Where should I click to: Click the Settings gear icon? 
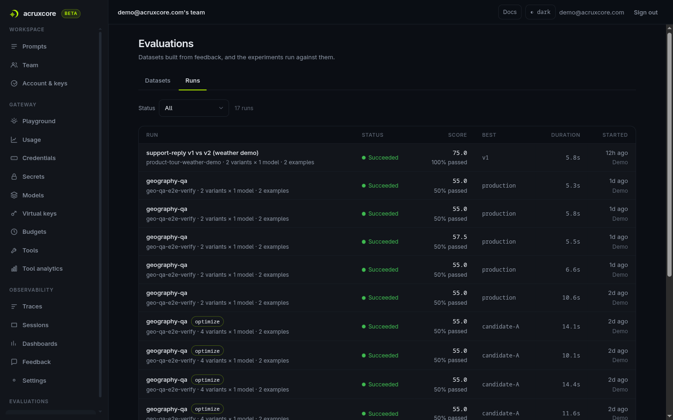coord(14,380)
